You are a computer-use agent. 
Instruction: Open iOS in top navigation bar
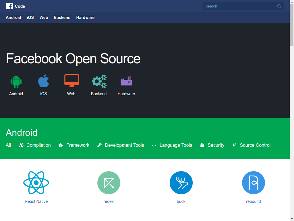30,18
